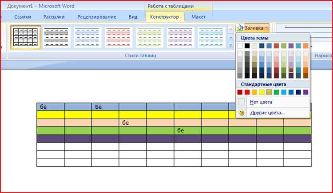Click the Заливка paint bucket icon
This screenshot has width=333, height=193.
pos(240,28)
